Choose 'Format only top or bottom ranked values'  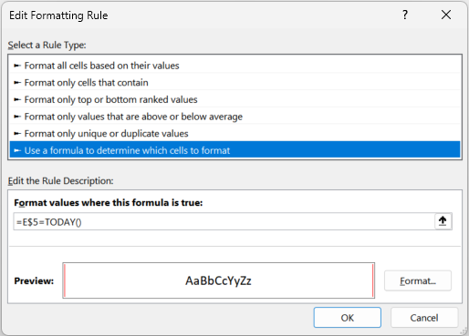[234, 99]
